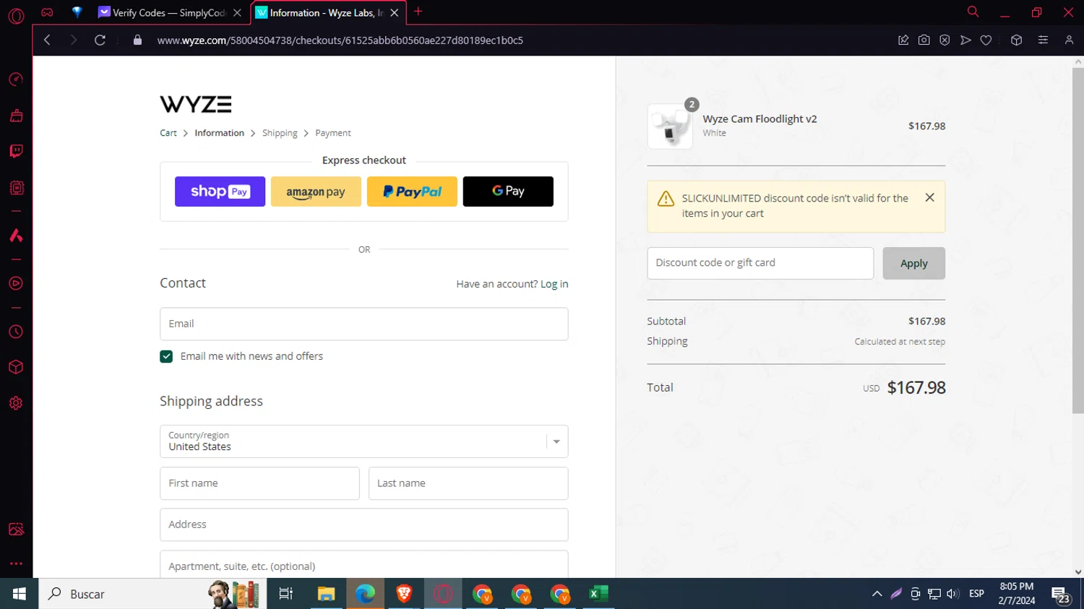The width and height of the screenshot is (1084, 609).
Task: Open Task View on taskbar
Action: click(x=285, y=594)
